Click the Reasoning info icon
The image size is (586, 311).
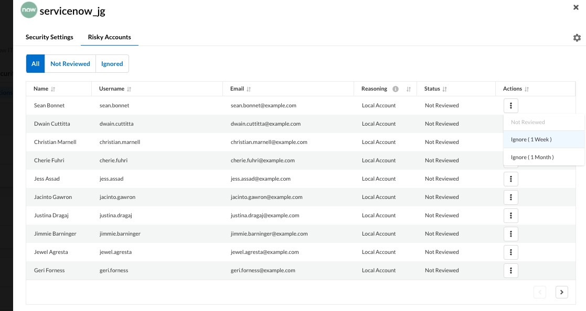(396, 89)
